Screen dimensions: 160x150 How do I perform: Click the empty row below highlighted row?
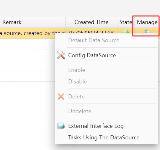(27, 44)
